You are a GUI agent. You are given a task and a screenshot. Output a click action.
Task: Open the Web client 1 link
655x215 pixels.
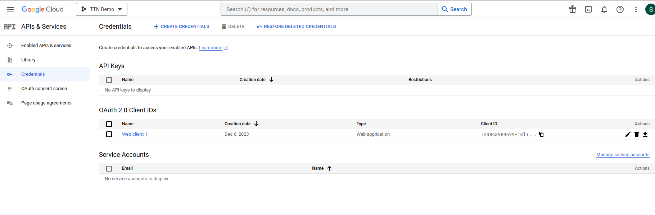point(135,134)
